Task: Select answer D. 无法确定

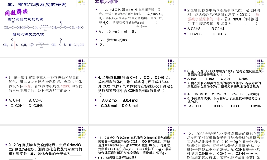Action: click(x=250, y=94)
